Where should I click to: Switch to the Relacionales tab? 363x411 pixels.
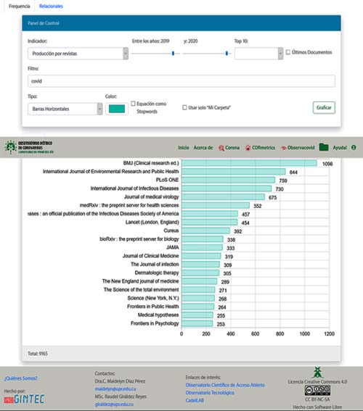[51, 6]
